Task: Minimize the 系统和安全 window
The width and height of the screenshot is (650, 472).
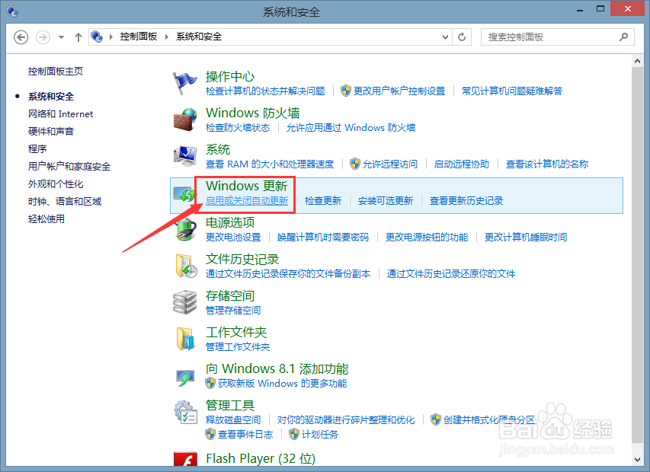Action: tap(580, 9)
